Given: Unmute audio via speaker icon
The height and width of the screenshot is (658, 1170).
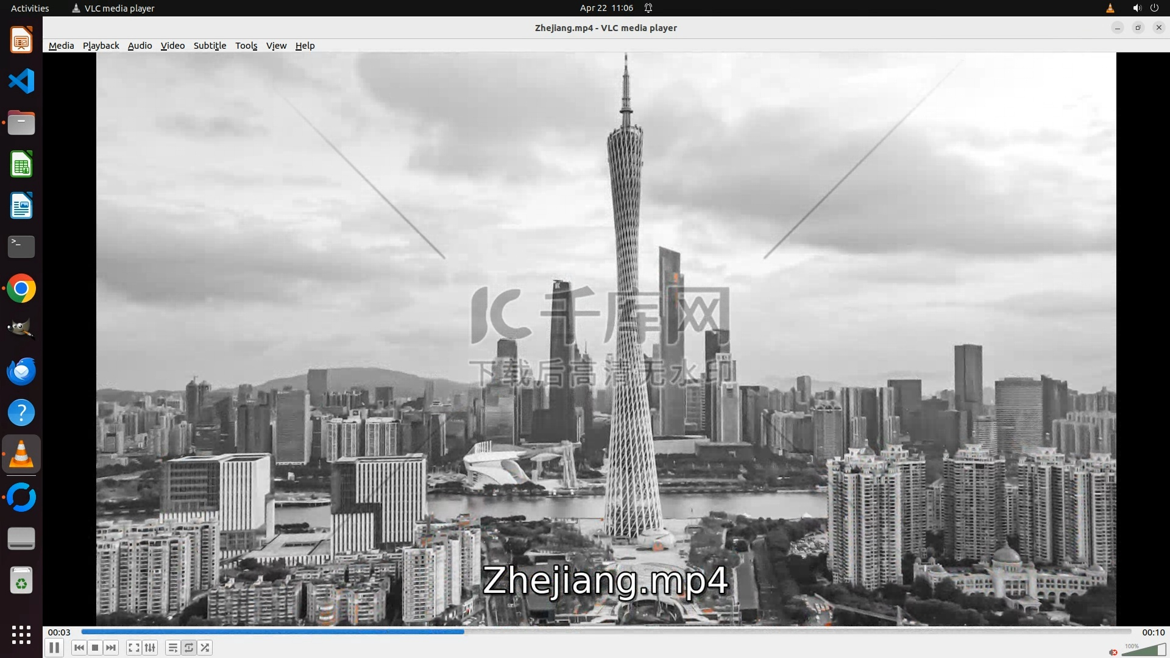Looking at the screenshot, I should pos(1113,652).
